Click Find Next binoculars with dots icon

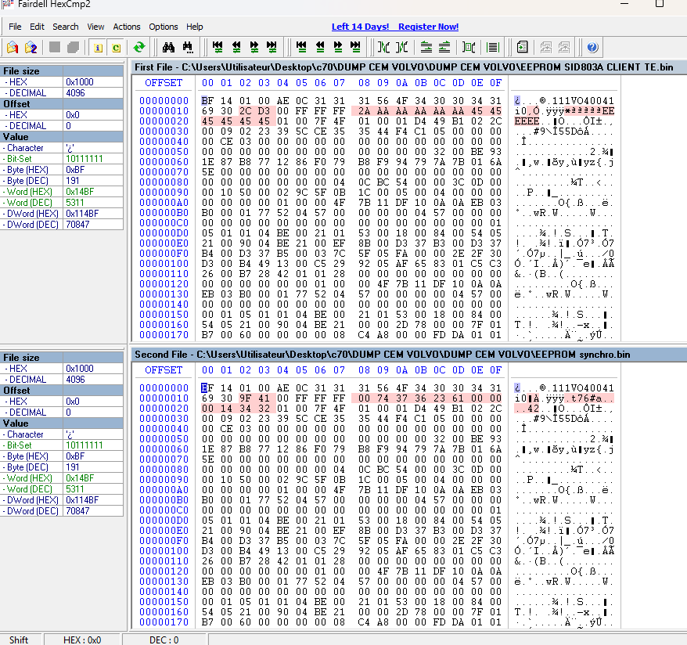pos(187,47)
